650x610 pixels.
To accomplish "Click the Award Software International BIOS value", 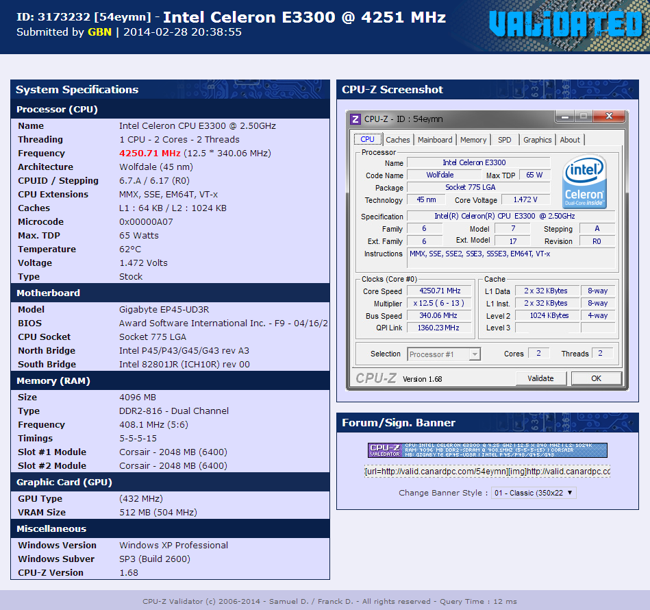I will [223, 323].
